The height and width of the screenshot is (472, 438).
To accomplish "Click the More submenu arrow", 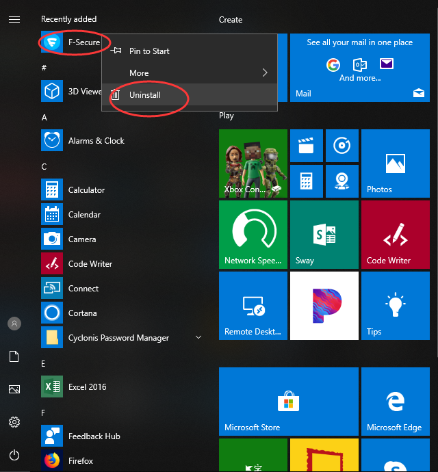I will pyautogui.click(x=265, y=73).
